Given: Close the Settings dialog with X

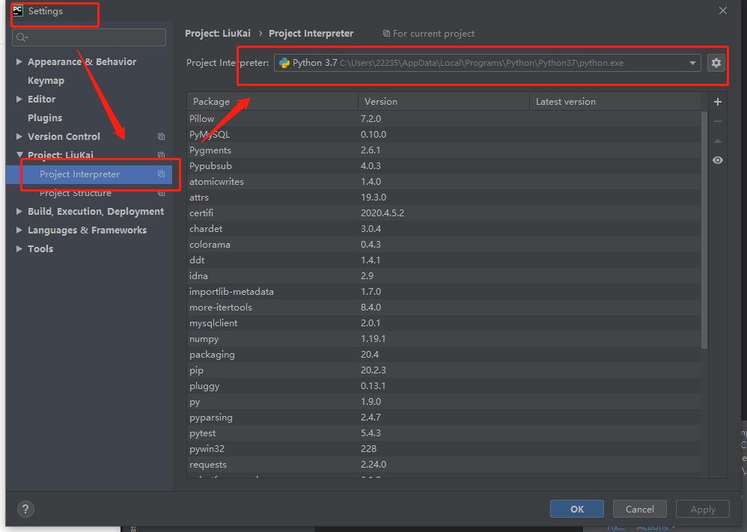Looking at the screenshot, I should pos(723,10).
